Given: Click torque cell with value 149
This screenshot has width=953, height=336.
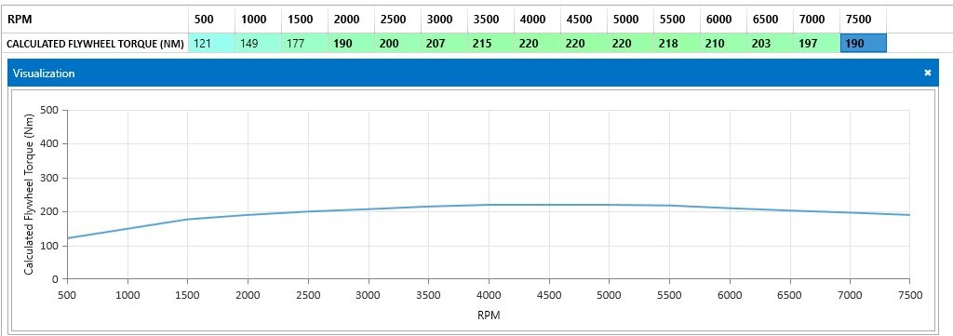Looking at the screenshot, I should pyautogui.click(x=259, y=43).
